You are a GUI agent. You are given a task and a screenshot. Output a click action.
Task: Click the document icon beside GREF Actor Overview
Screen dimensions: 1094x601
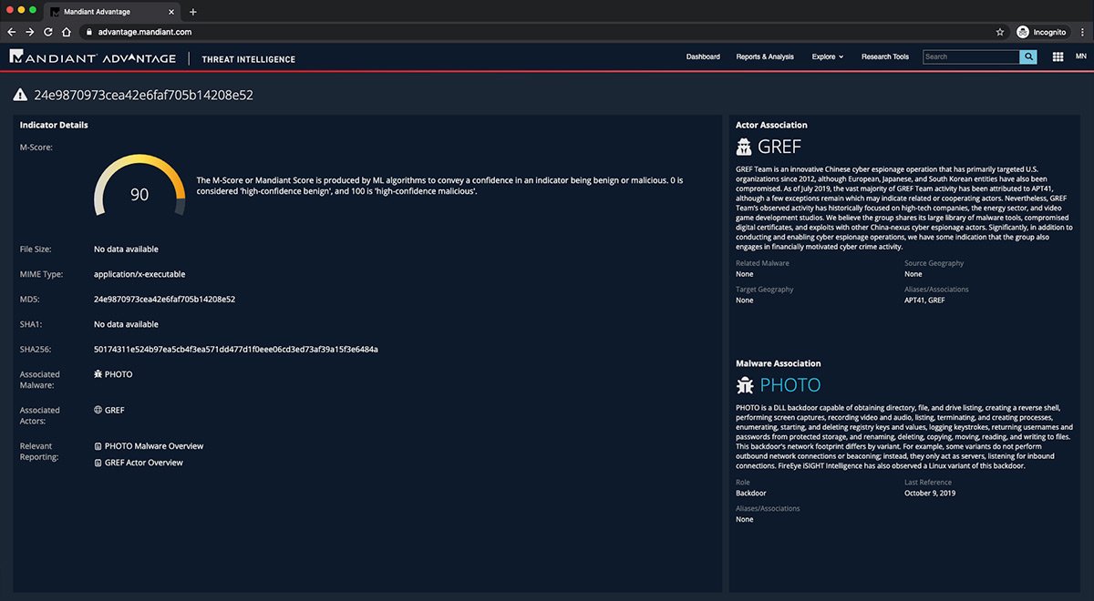click(x=97, y=462)
